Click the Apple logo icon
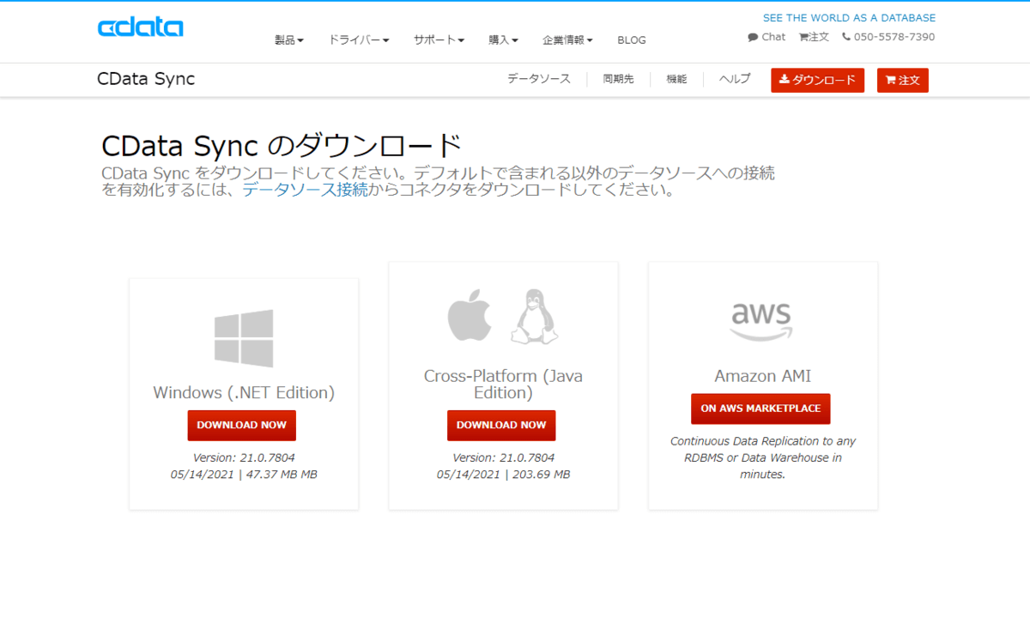 coord(470,317)
